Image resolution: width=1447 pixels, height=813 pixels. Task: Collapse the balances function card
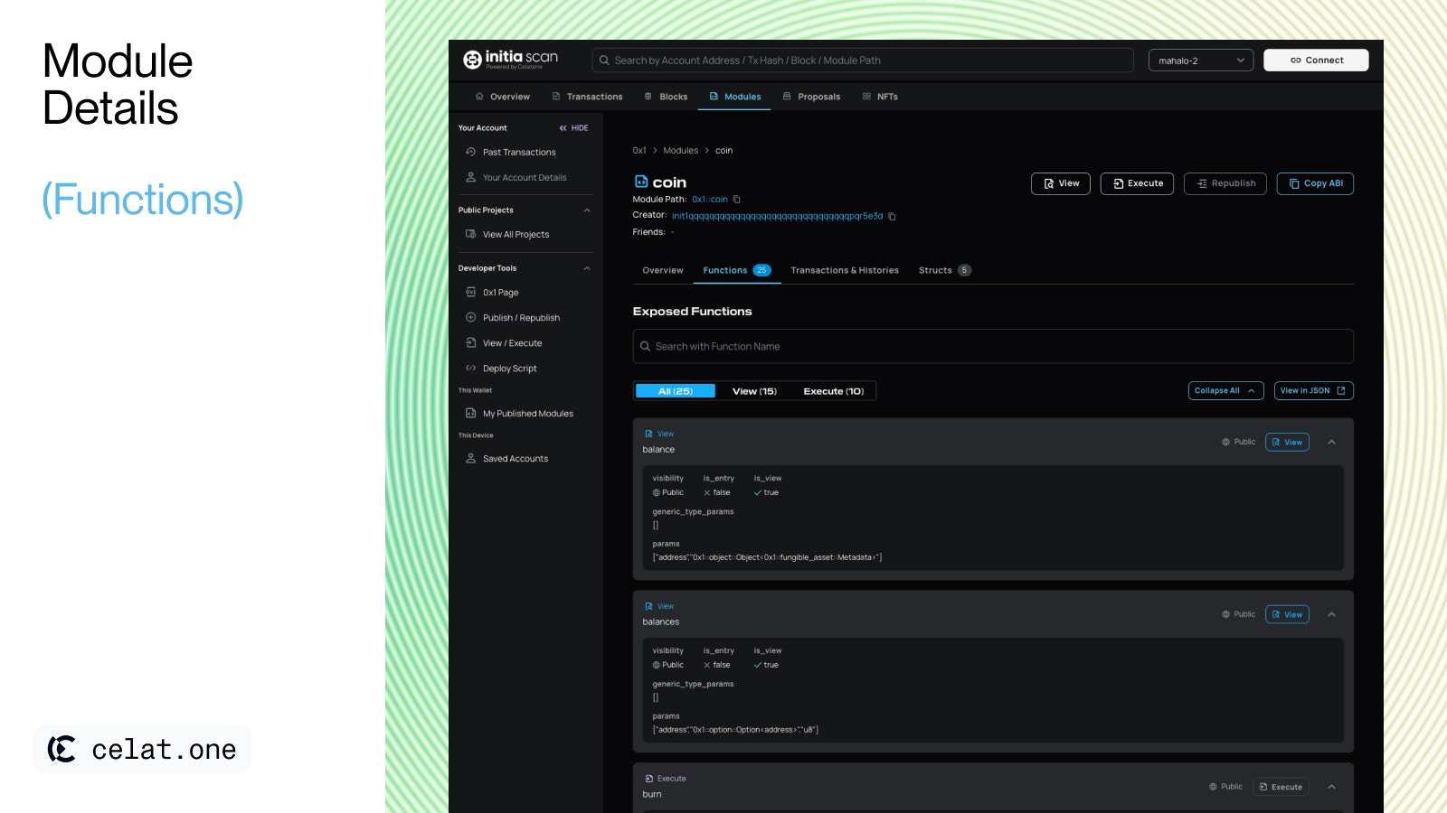pos(1332,614)
